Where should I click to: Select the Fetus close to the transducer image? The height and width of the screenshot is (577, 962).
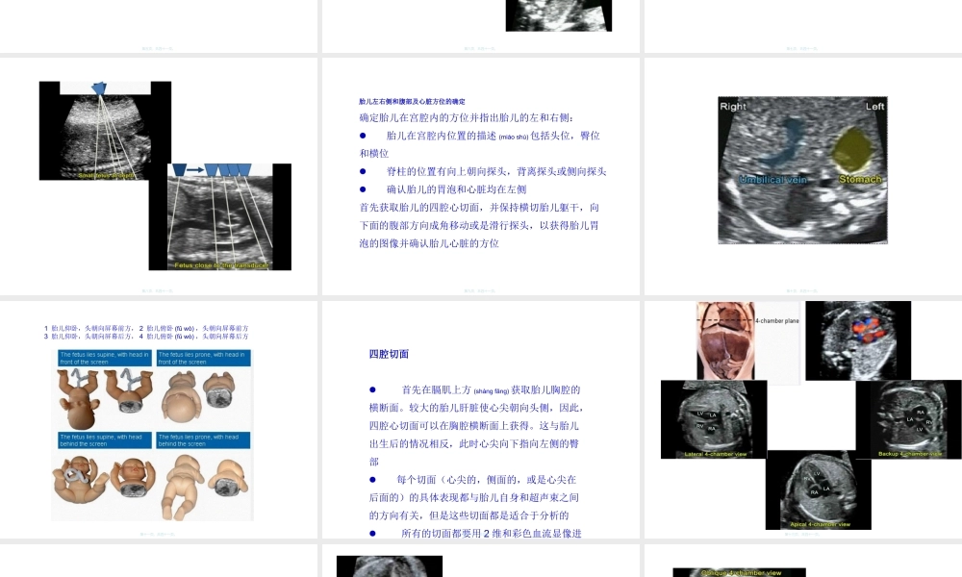click(219, 216)
